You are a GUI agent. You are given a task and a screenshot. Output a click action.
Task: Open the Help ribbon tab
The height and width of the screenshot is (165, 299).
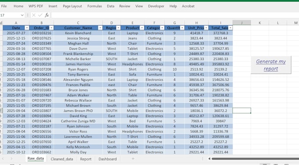pyautogui.click(x=173, y=6)
